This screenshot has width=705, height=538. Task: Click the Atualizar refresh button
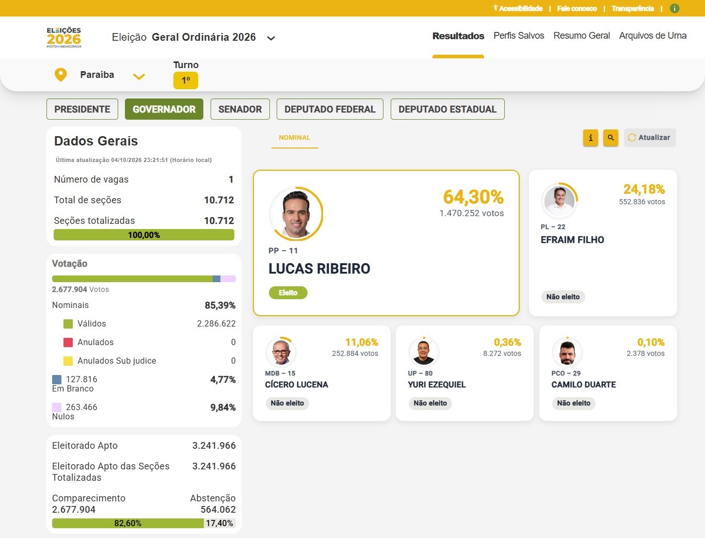pos(650,138)
